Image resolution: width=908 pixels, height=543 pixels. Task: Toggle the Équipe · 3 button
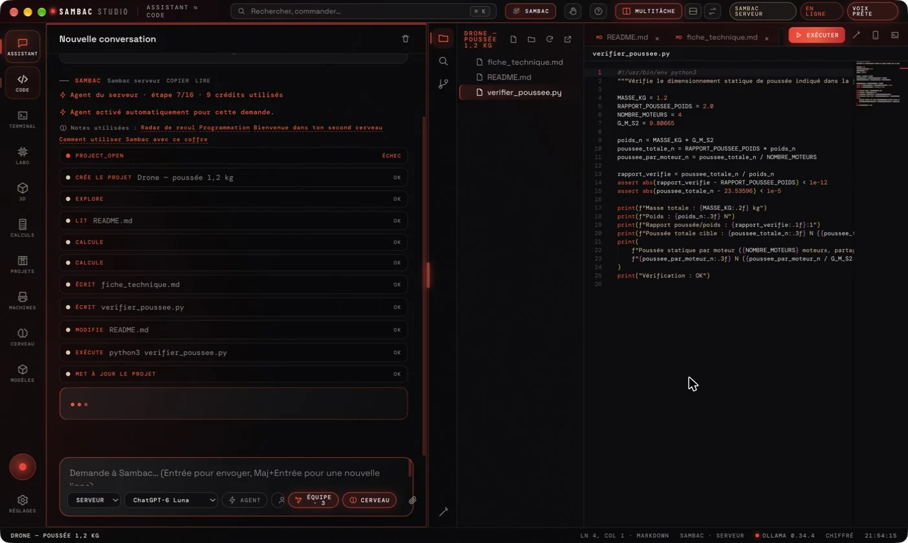click(x=313, y=500)
